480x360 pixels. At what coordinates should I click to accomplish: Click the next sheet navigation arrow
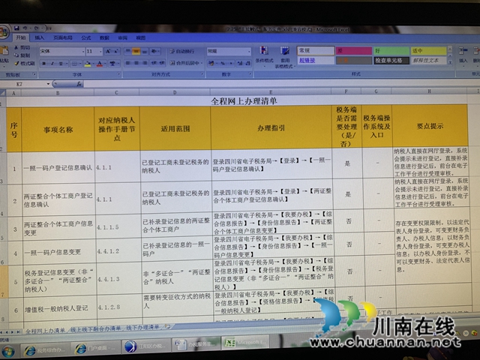coord(13,331)
